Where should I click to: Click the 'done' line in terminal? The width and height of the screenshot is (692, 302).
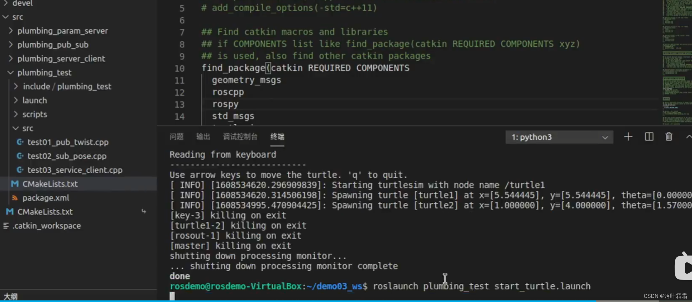click(180, 276)
